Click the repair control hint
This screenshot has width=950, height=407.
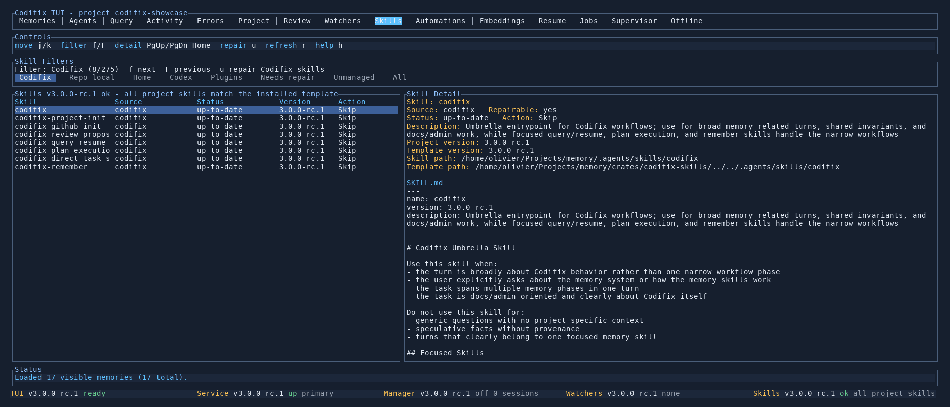pyautogui.click(x=238, y=45)
